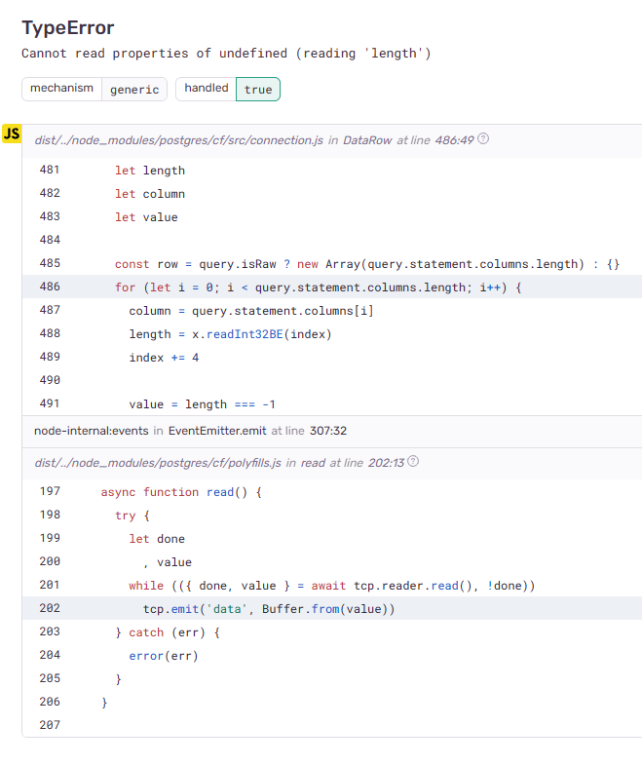
Task: Select the 'generic' tag value
Action: tap(134, 90)
